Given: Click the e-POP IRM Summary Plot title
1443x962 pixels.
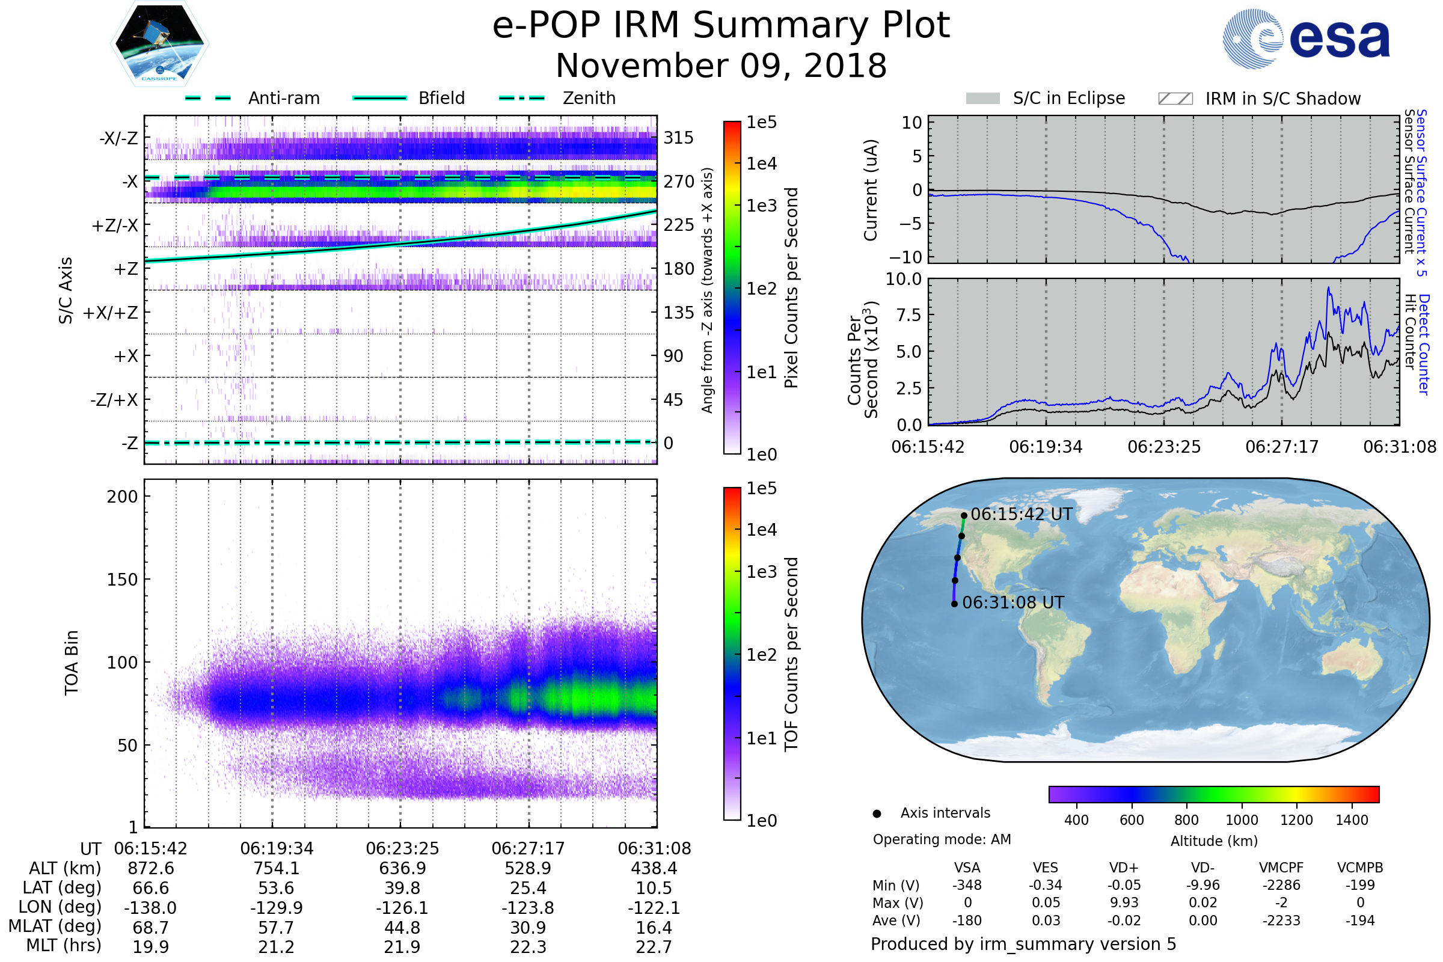Looking at the screenshot, I should pyautogui.click(x=721, y=26).
